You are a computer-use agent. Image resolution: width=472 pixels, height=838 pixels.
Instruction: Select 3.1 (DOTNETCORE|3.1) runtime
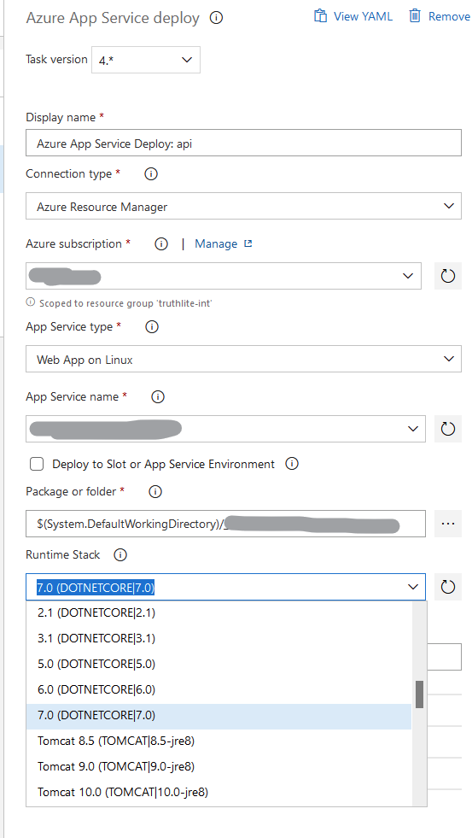point(219,639)
